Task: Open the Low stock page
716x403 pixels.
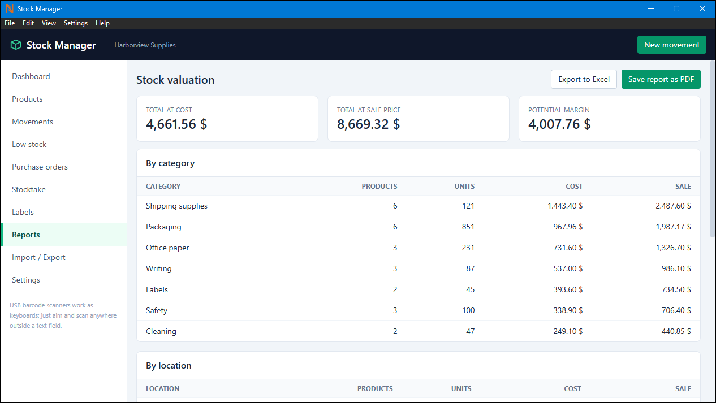Action: point(63,144)
